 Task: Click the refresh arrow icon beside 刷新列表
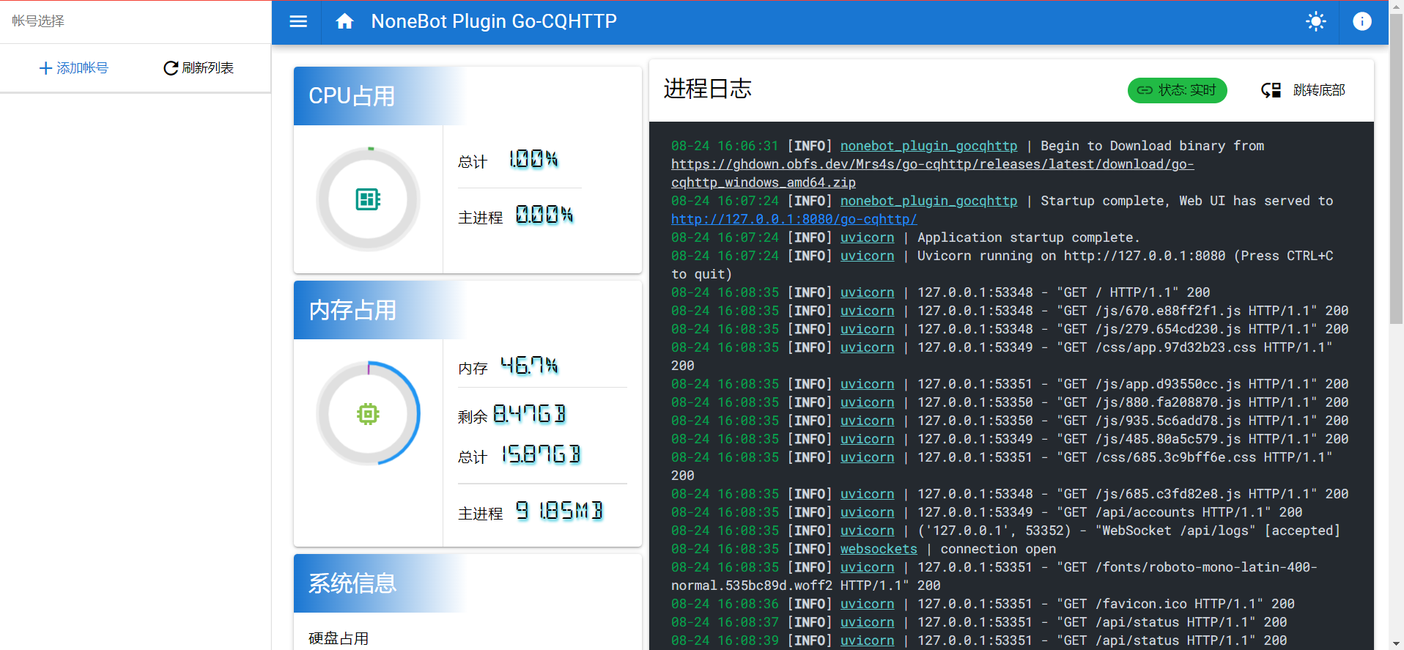(171, 68)
